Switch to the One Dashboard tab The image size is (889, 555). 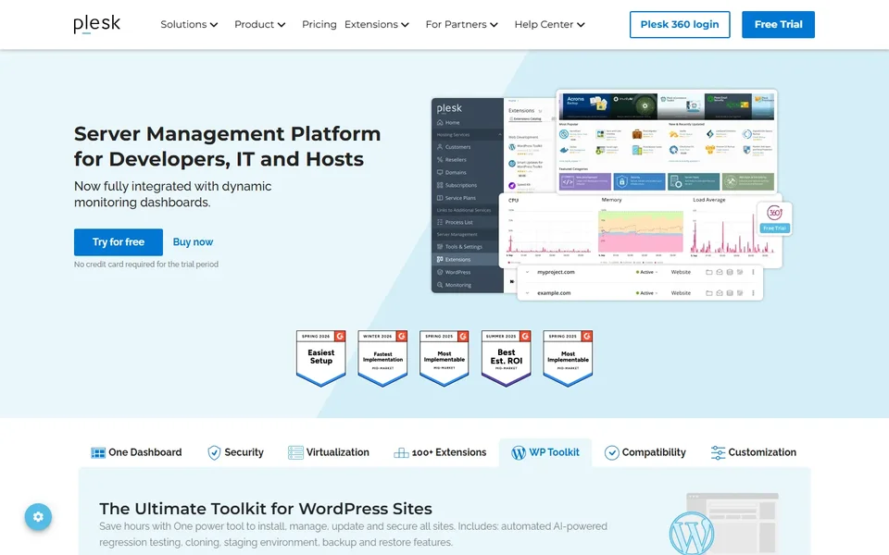click(136, 452)
